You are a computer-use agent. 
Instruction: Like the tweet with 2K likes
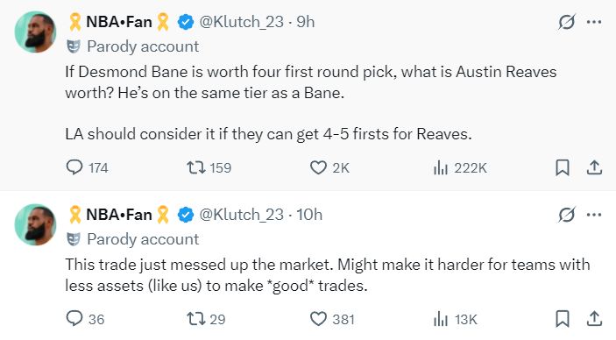pyautogui.click(x=329, y=168)
